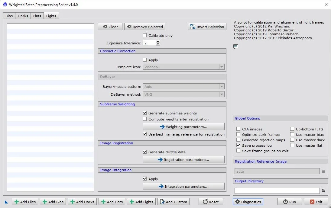Toggle Use best frame as reference checkbox
The image size is (331, 208).
point(144,134)
